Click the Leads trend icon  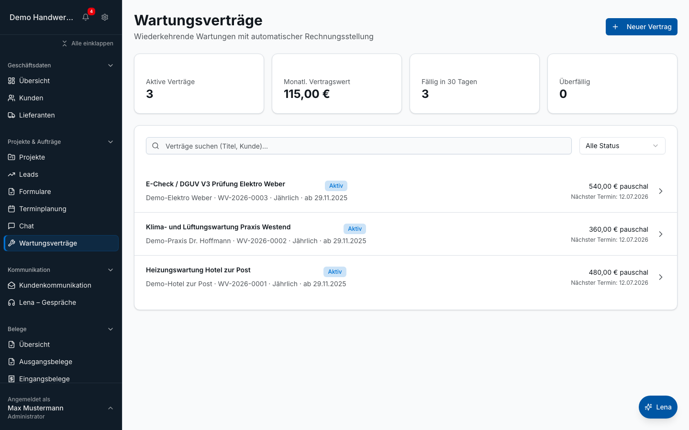(x=11, y=174)
